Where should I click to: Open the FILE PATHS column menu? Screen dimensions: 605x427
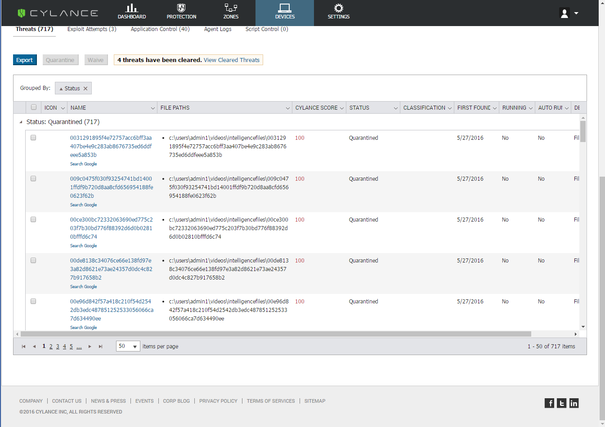pyautogui.click(x=288, y=108)
